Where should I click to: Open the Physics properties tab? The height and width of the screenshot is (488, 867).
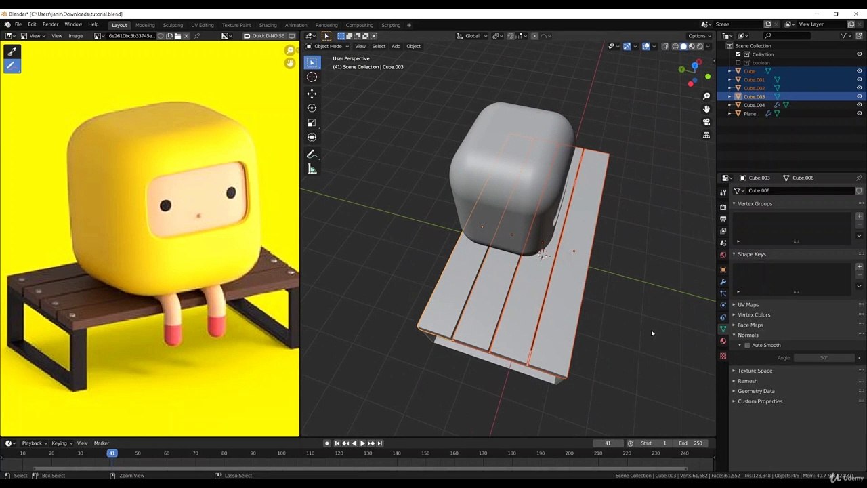tap(723, 305)
